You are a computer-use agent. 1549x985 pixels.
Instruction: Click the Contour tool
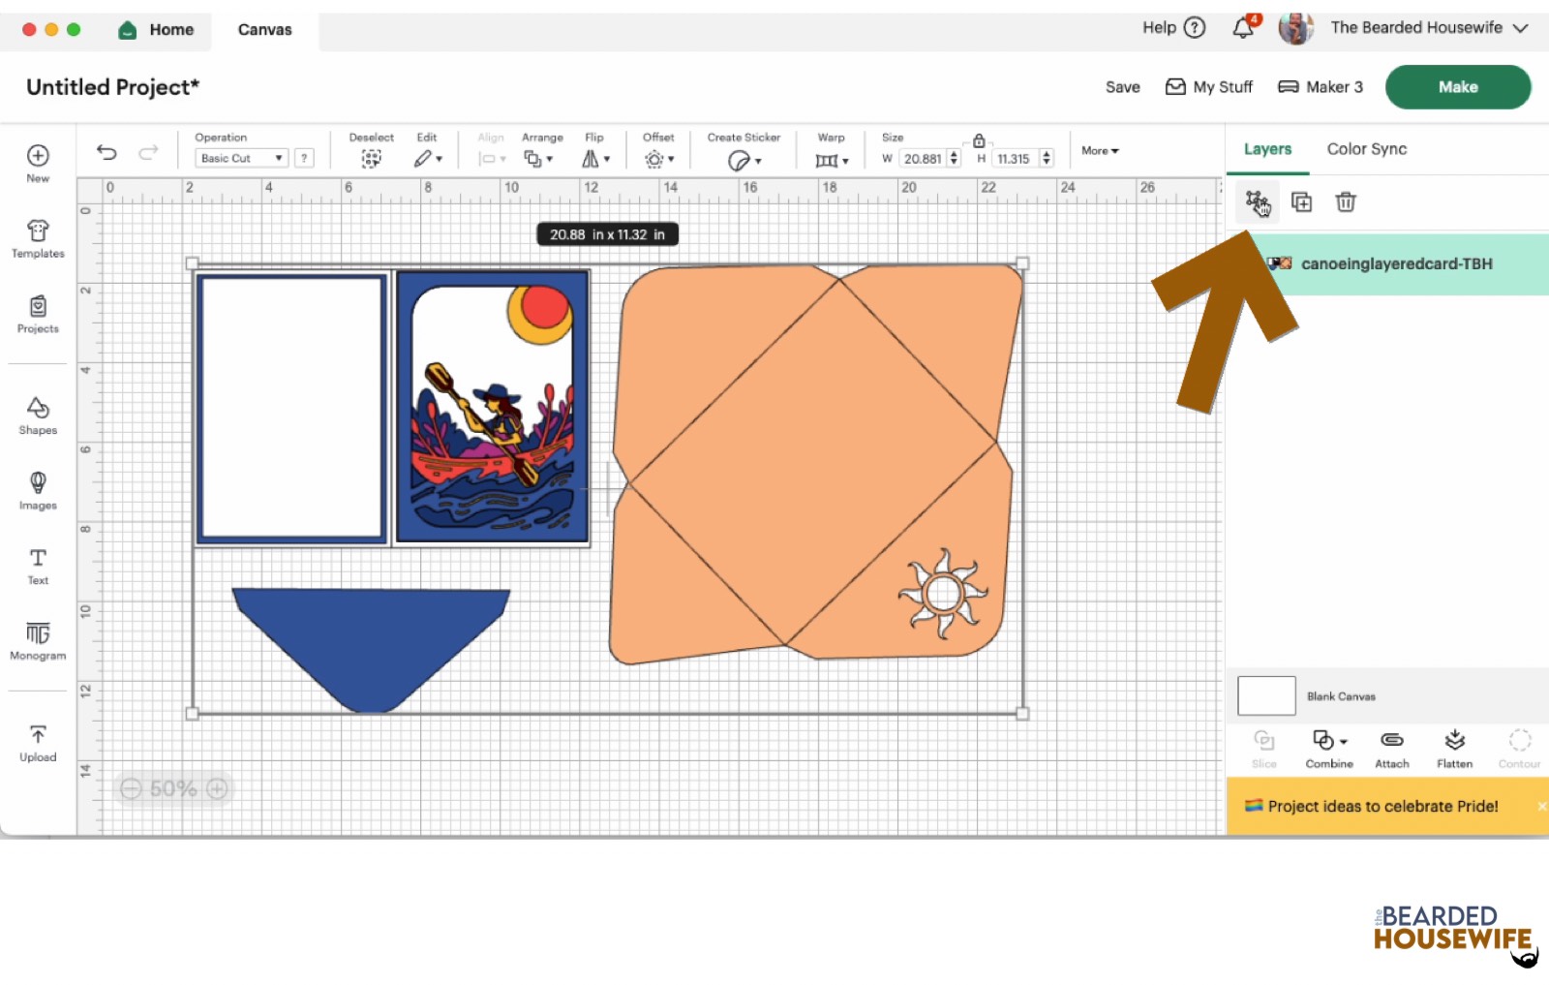tap(1519, 749)
